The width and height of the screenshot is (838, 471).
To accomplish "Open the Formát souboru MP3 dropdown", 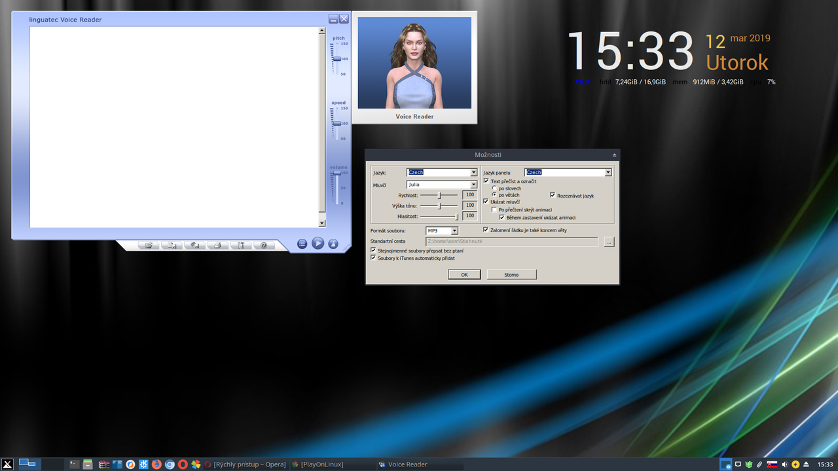I will click(442, 231).
